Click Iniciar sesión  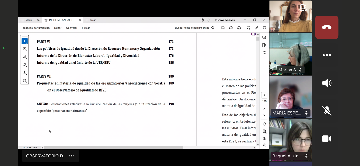[x=225, y=20]
